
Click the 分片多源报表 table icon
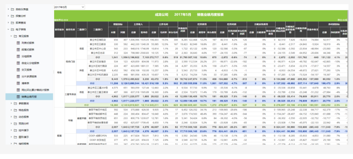tap(18, 77)
